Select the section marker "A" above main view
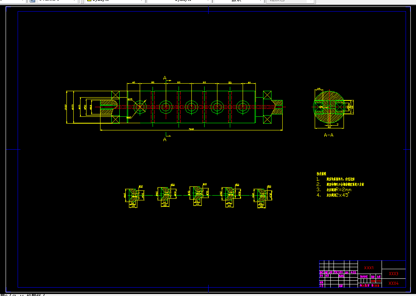This screenshot has width=416, height=296. tap(165, 78)
